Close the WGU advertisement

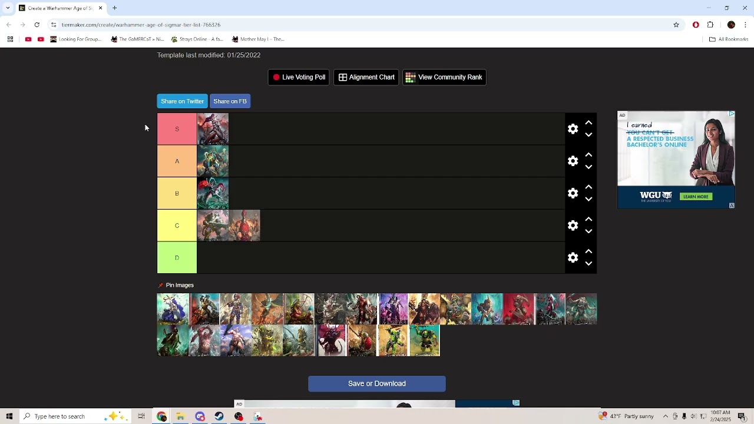pos(732,114)
